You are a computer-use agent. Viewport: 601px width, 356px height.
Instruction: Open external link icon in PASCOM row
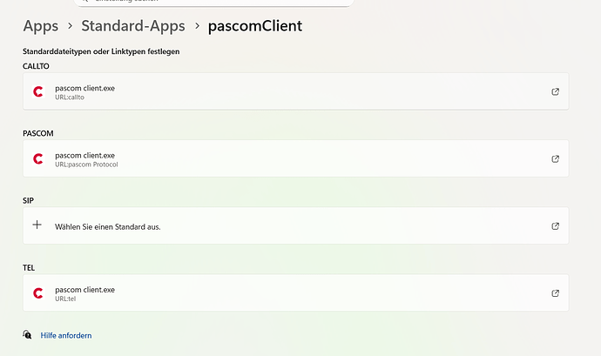[x=555, y=158]
